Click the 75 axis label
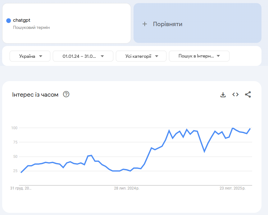The width and height of the screenshot is (268, 215). tap(16, 142)
